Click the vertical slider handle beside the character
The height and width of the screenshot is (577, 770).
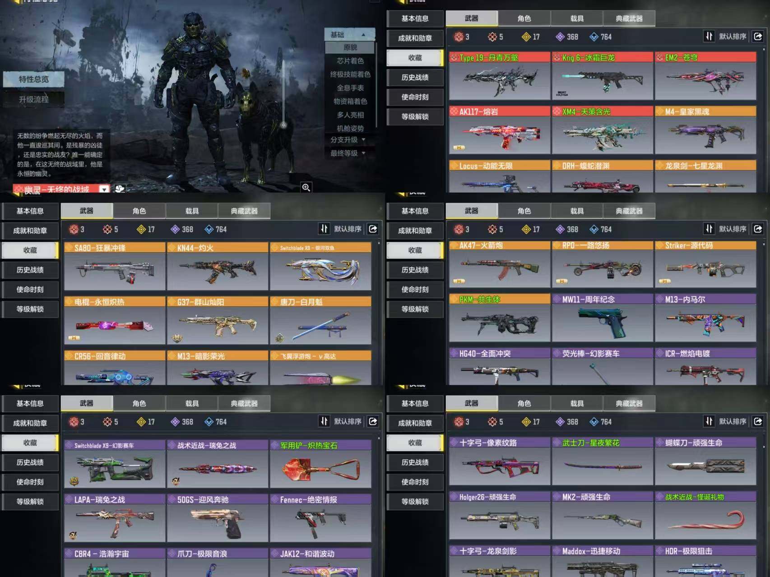coord(283,125)
